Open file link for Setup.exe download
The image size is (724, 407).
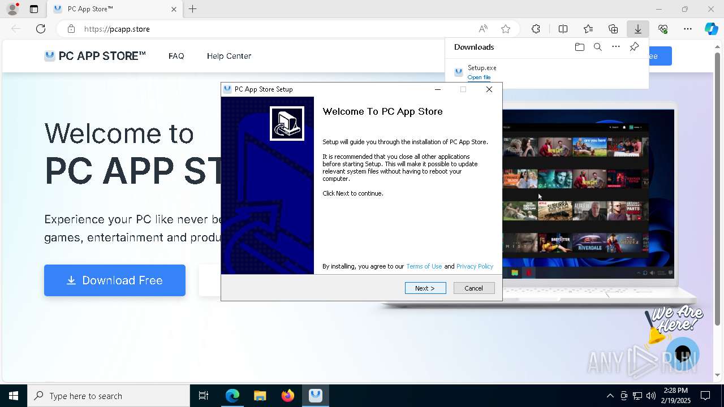(x=479, y=77)
